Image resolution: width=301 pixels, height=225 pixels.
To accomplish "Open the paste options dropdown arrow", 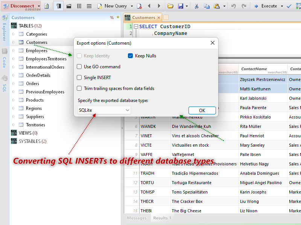I will [224, 6].
